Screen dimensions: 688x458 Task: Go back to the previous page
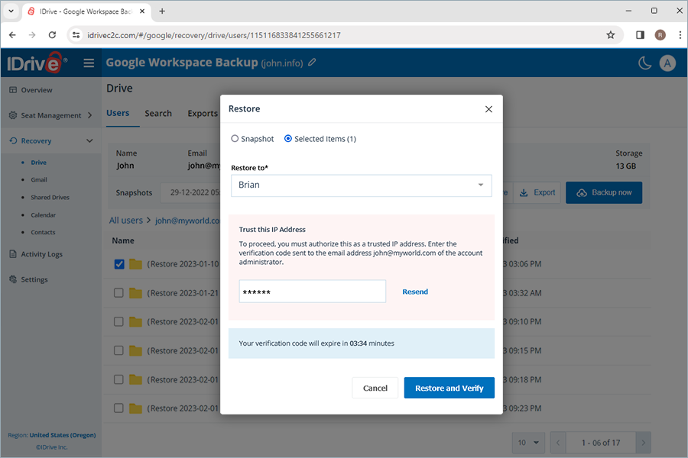[12, 35]
